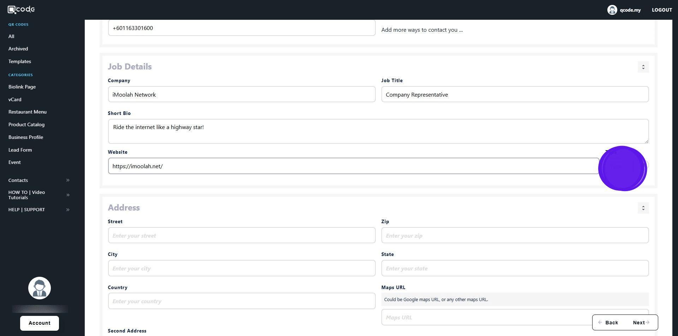The image size is (678, 336).
Task: Focus the Short Bio text area
Action: click(378, 131)
